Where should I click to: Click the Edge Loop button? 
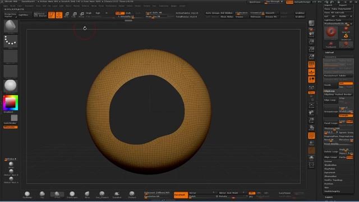pos(330,100)
